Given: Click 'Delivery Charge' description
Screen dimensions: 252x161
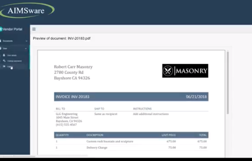Looking at the screenshot, I should (97, 148).
